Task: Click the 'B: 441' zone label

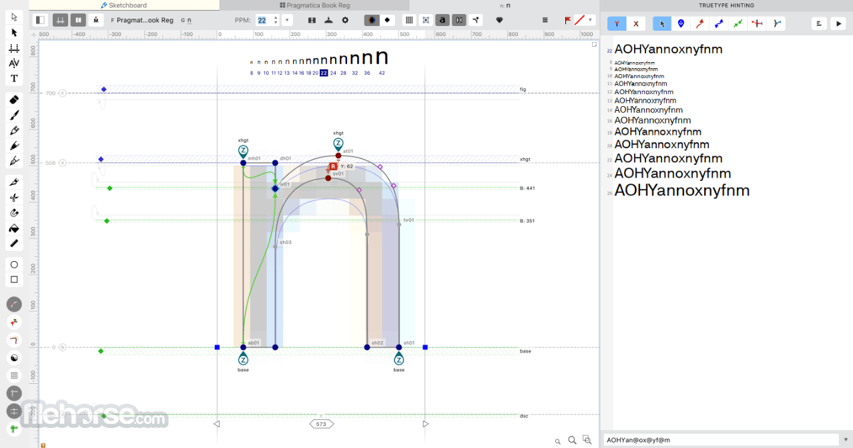Action: (527, 188)
